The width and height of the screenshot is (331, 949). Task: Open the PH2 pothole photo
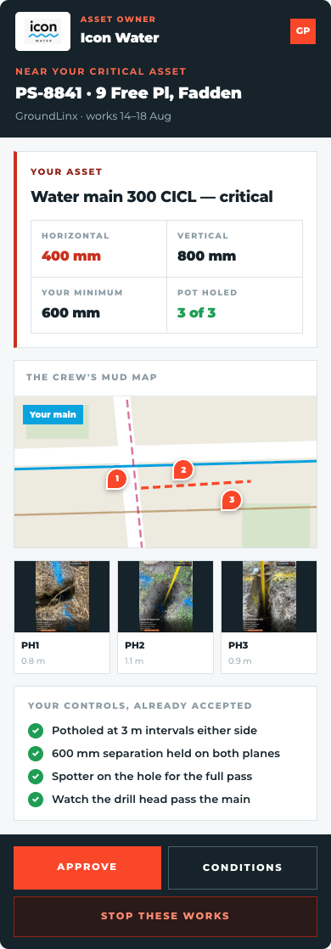(x=165, y=597)
